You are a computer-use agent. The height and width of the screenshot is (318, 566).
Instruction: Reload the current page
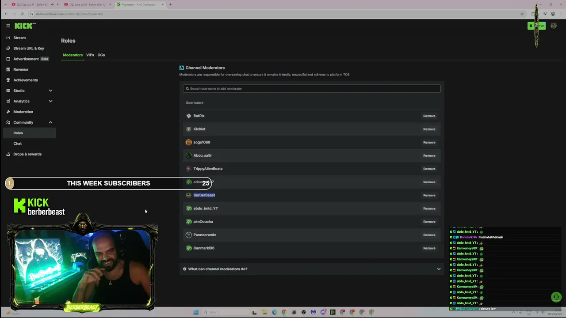[22, 14]
